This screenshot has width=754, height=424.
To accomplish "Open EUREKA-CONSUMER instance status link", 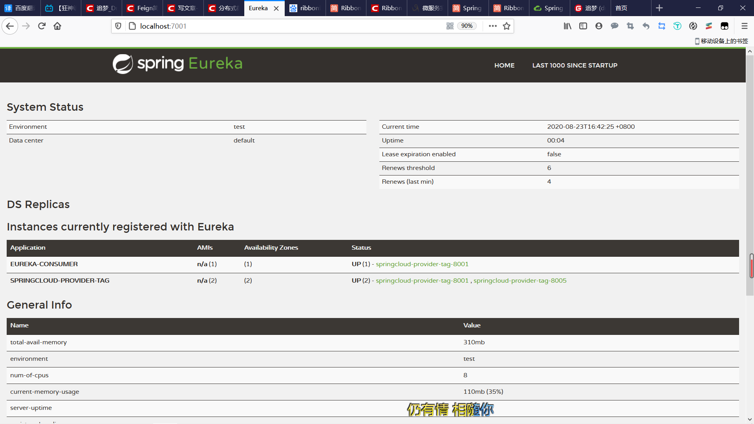I will click(x=422, y=264).
